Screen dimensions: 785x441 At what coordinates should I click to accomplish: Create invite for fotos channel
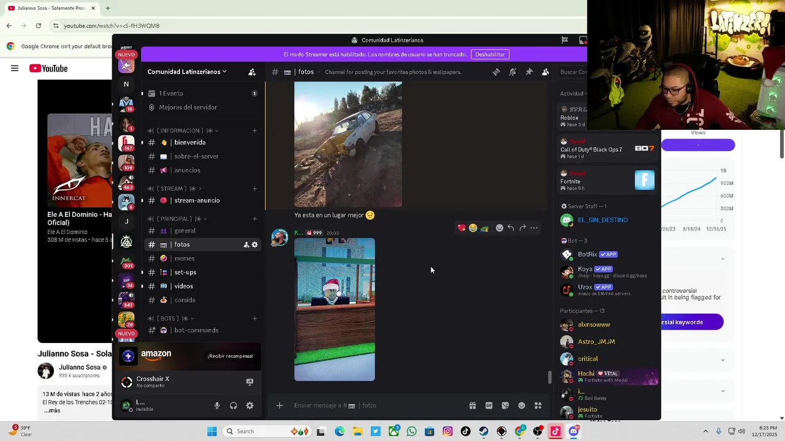[246, 244]
